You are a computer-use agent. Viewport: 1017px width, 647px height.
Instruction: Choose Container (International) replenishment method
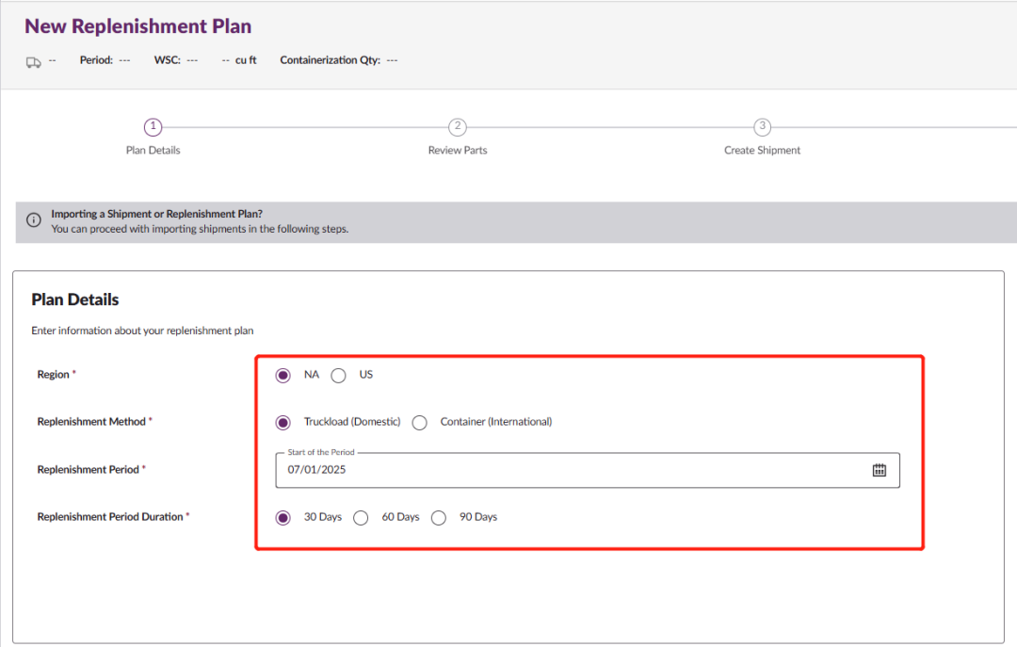click(420, 422)
